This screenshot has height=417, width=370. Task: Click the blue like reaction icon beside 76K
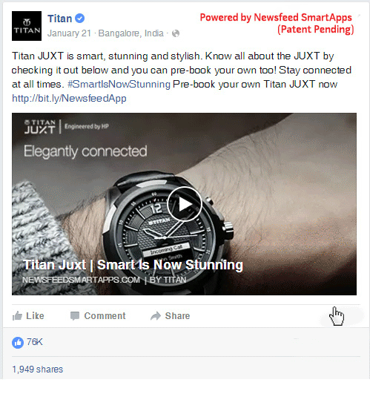pyautogui.click(x=18, y=343)
